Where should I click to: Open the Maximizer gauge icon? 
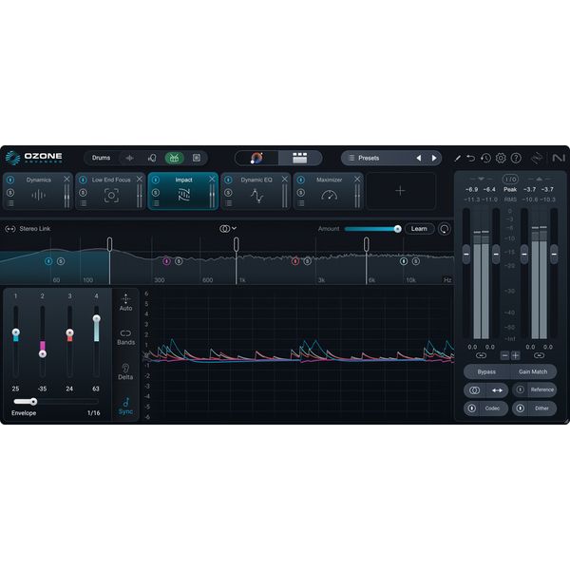click(x=330, y=195)
